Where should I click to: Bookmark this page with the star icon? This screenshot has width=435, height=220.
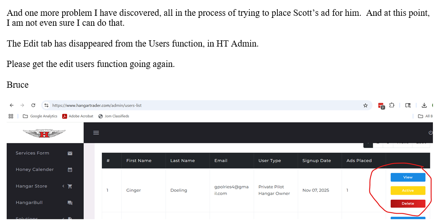(365, 106)
